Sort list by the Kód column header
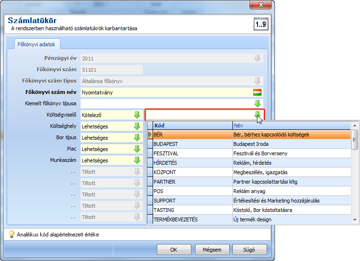Image resolution: width=360 pixels, height=261 pixels. click(193, 126)
